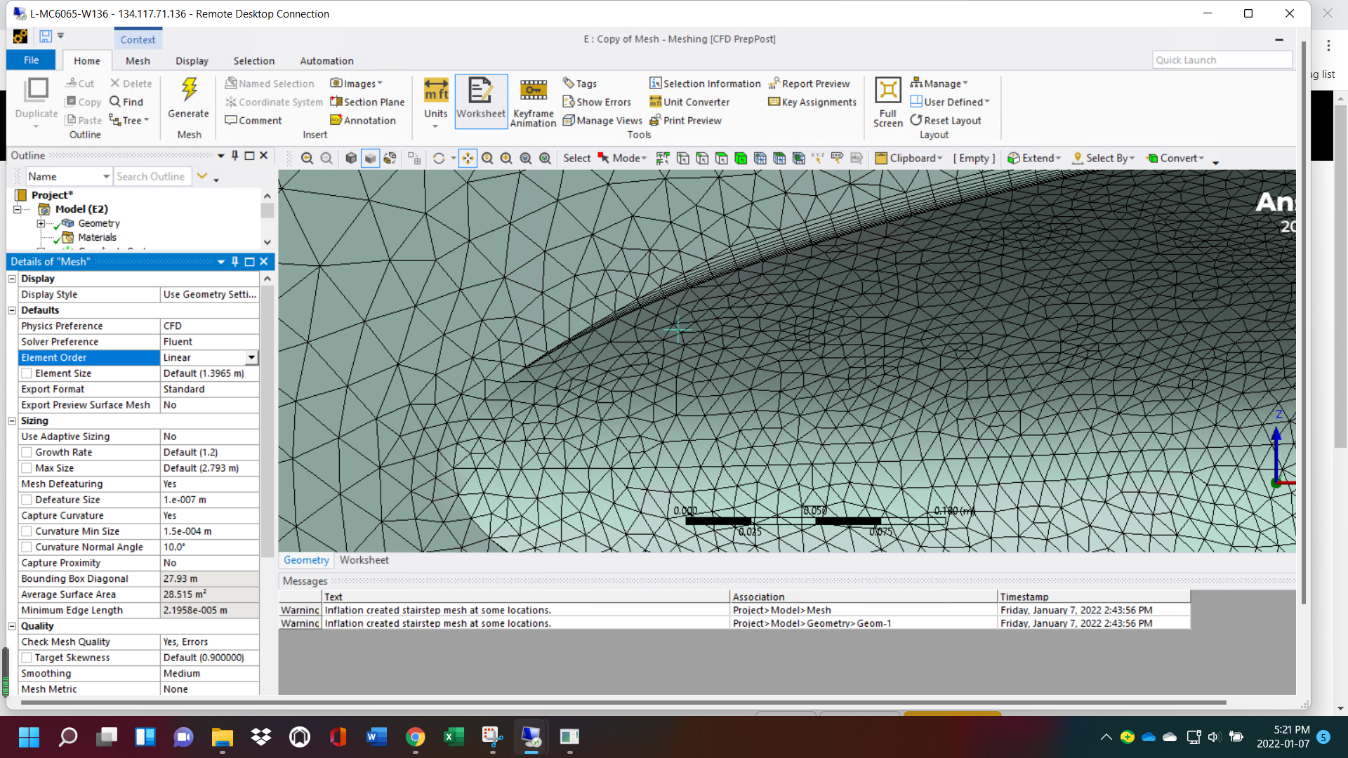
Task: Choose the Vertex selection filter icon
Action: [682, 159]
